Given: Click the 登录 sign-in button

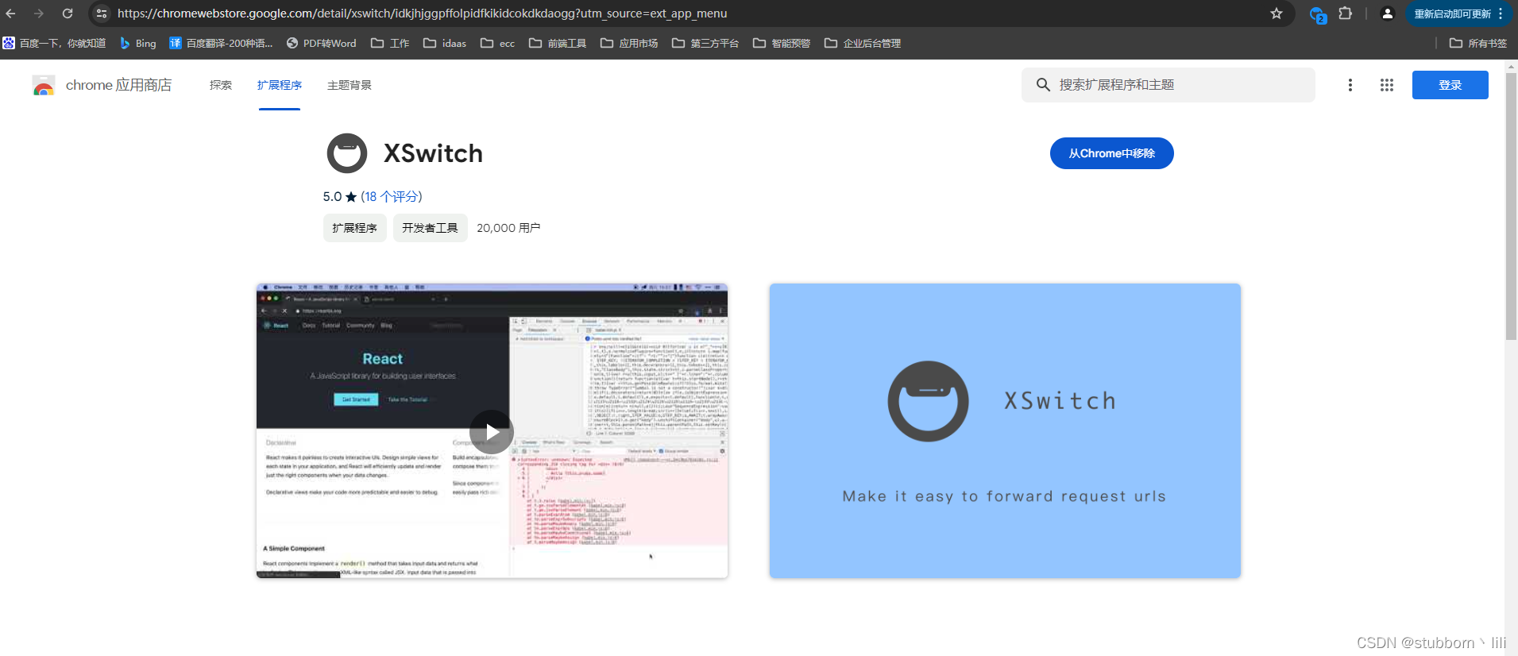Looking at the screenshot, I should pyautogui.click(x=1450, y=85).
